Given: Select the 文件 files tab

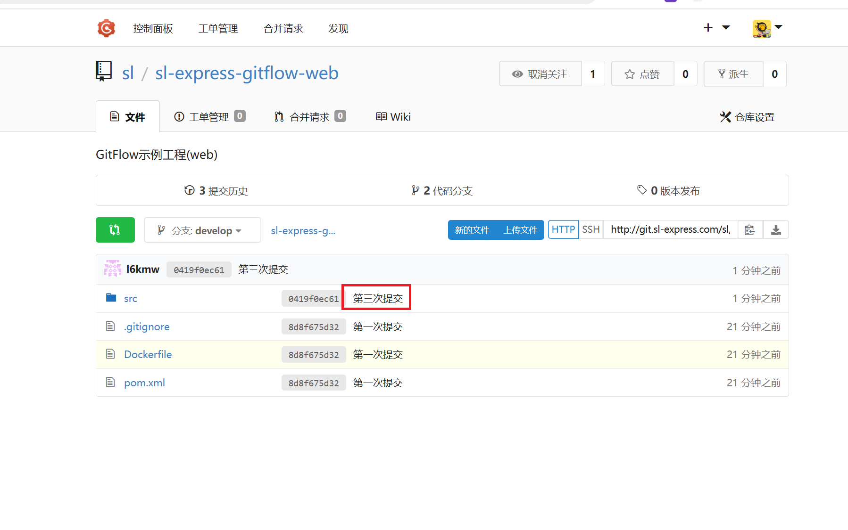Looking at the screenshot, I should pos(128,117).
